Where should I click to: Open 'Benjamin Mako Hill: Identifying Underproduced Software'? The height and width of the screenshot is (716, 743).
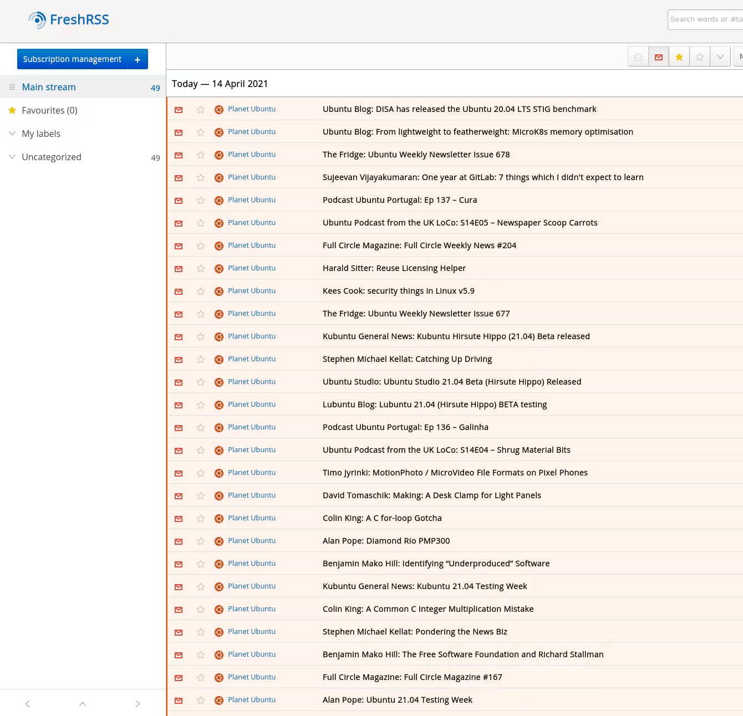[436, 564]
